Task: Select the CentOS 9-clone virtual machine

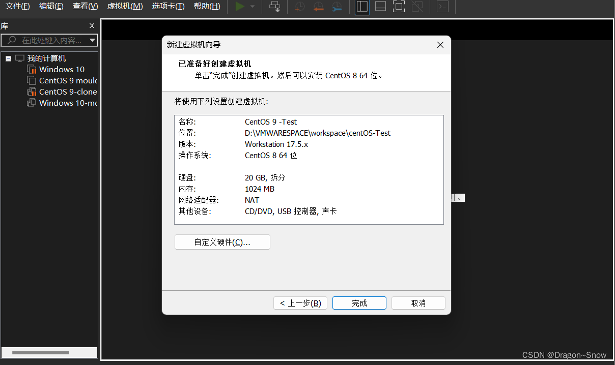Action: [x=68, y=92]
